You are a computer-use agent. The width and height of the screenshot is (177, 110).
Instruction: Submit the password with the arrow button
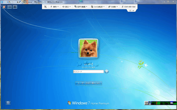coord(107,72)
